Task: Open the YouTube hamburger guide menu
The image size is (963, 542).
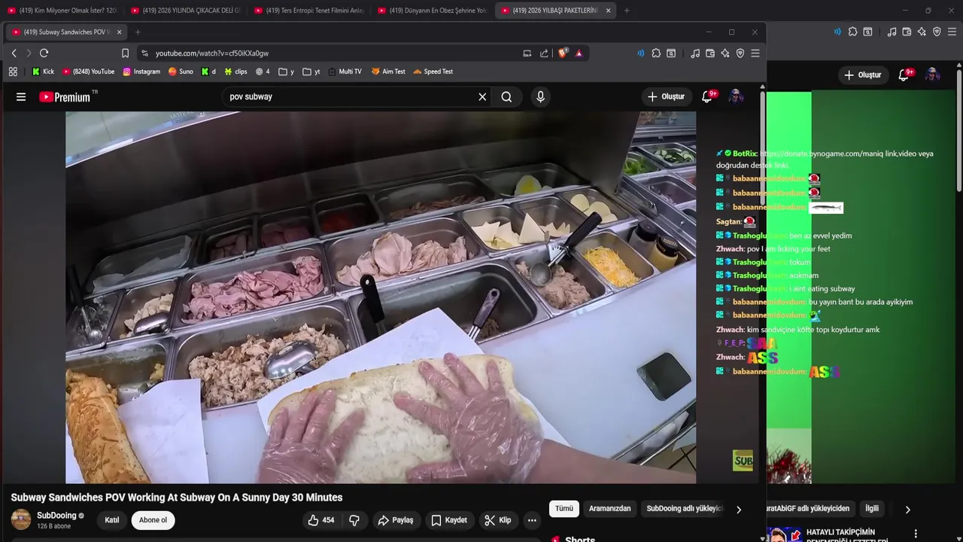Action: tap(21, 96)
